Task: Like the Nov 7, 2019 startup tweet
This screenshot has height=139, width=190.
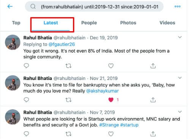Action: [x=111, y=134]
